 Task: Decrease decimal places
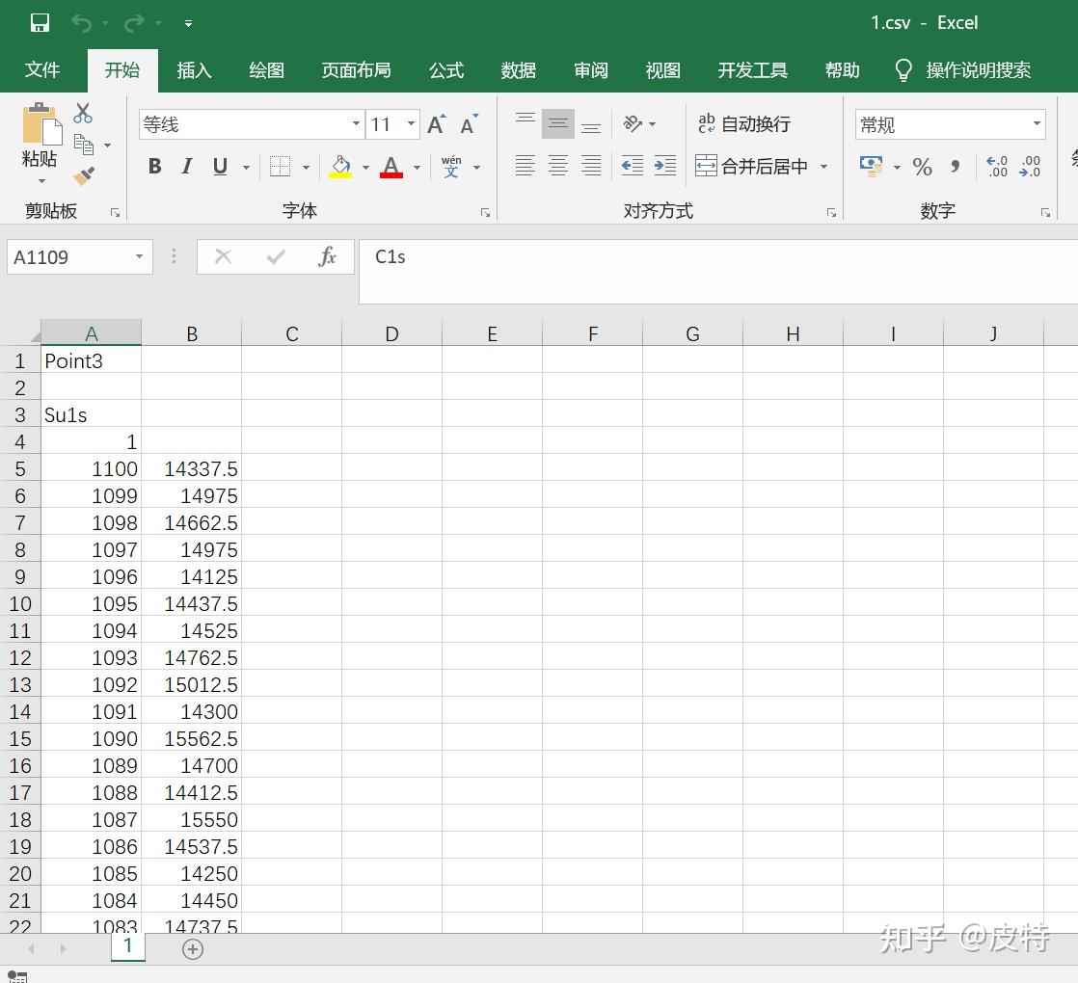[x=1030, y=166]
